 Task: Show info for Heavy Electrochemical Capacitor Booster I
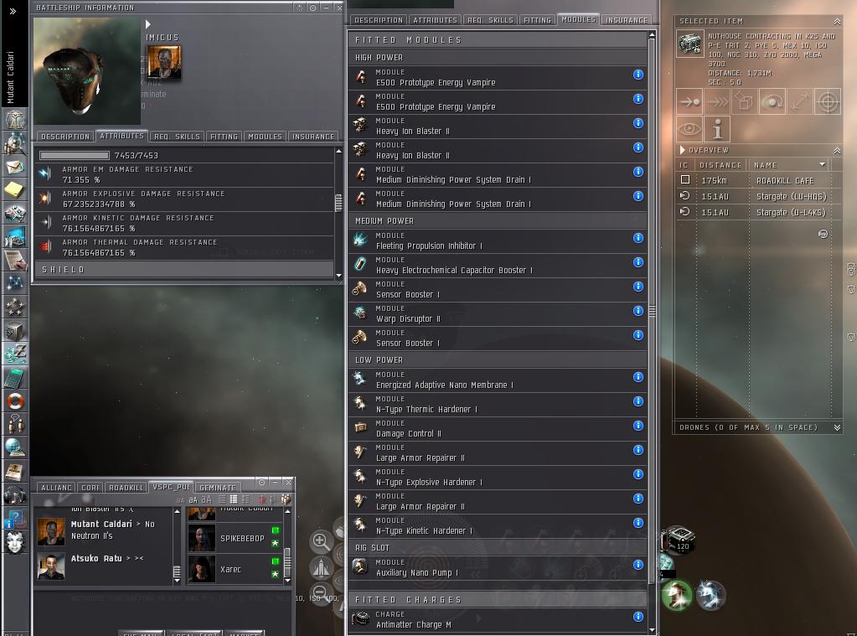638,262
